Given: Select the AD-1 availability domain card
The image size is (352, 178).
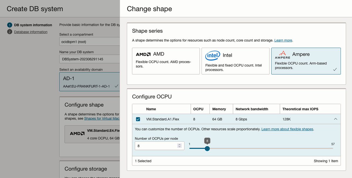Looking at the screenshot, I should (89, 82).
